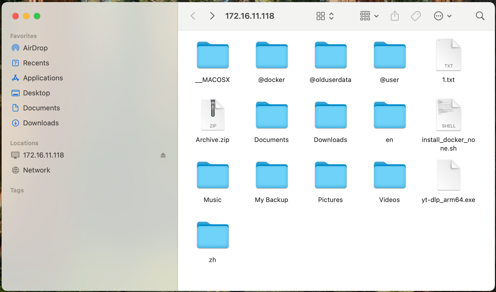The height and width of the screenshot is (292, 496).
Task: Open AirDrop in the sidebar
Action: (35, 48)
